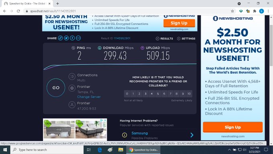
Task: Click the address bar URL
Action: 53,11
